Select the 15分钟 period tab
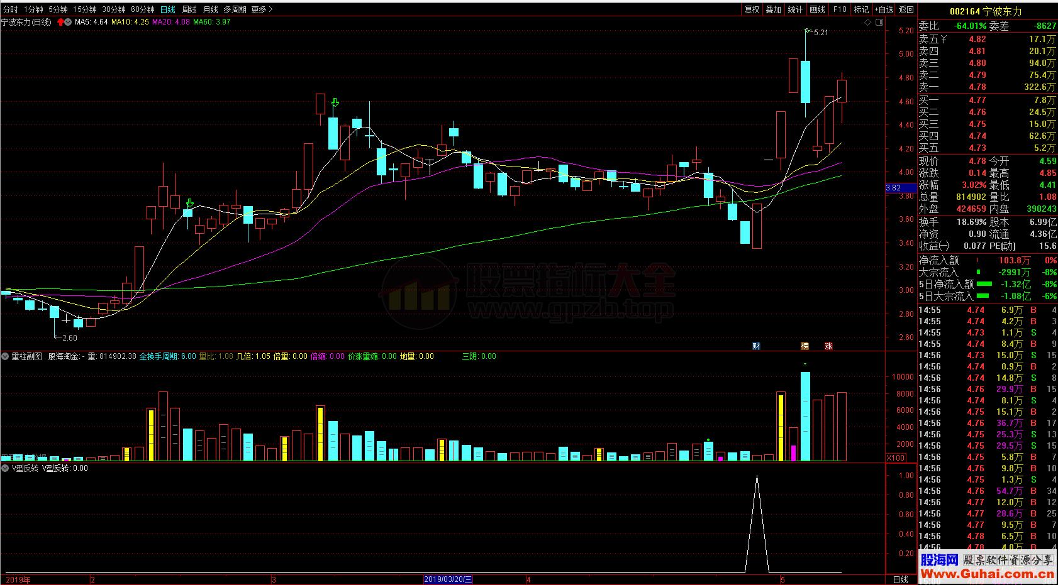 [85, 9]
